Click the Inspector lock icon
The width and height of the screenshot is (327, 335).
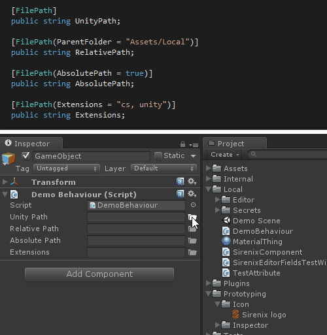point(182,144)
